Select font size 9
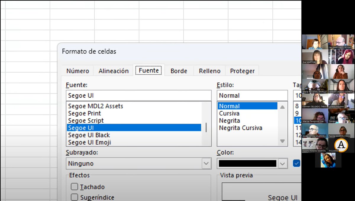The height and width of the screenshot is (201, 355). (x=298, y=113)
